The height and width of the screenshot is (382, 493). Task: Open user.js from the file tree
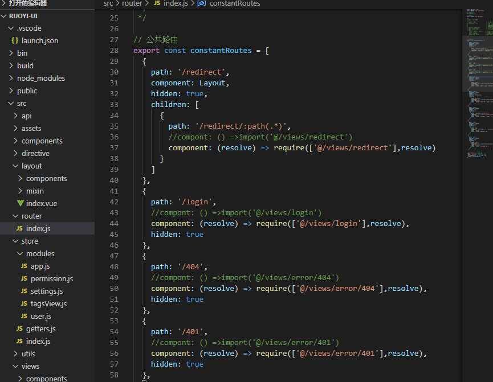click(41, 316)
